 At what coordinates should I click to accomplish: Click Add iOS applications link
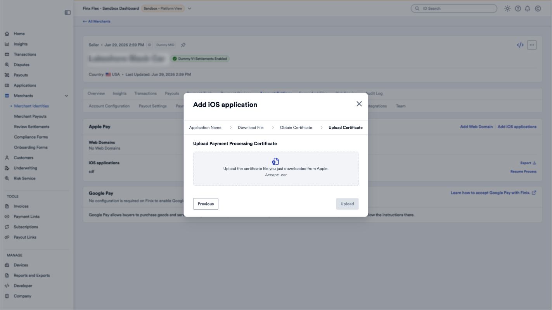(517, 127)
